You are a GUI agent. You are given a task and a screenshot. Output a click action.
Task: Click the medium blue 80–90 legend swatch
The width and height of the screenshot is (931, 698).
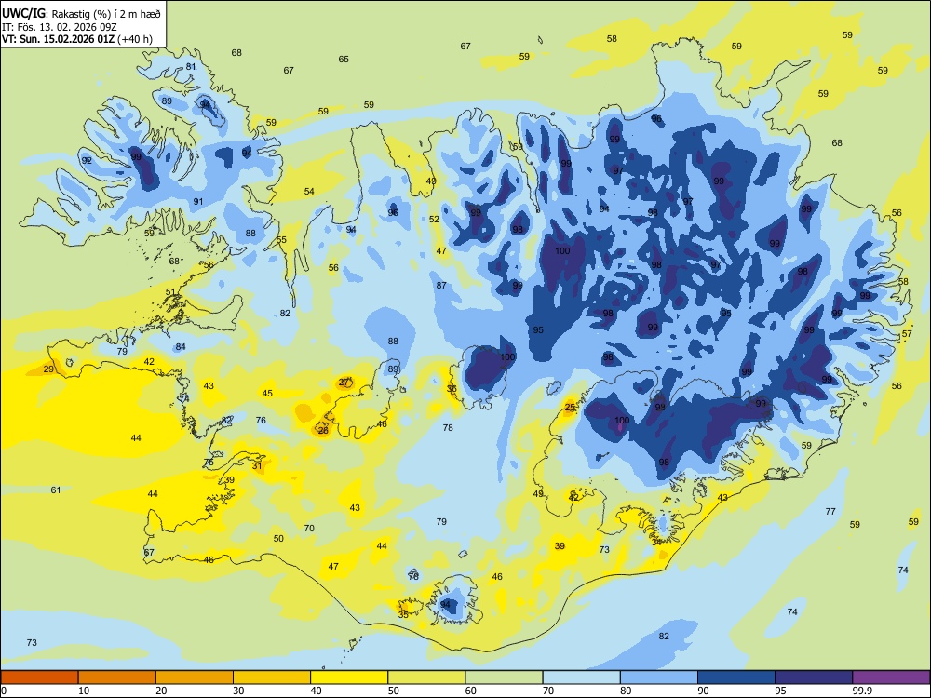tap(659, 678)
